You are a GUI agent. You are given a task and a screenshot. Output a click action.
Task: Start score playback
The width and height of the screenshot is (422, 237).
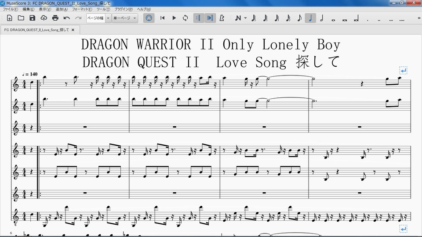(x=174, y=18)
